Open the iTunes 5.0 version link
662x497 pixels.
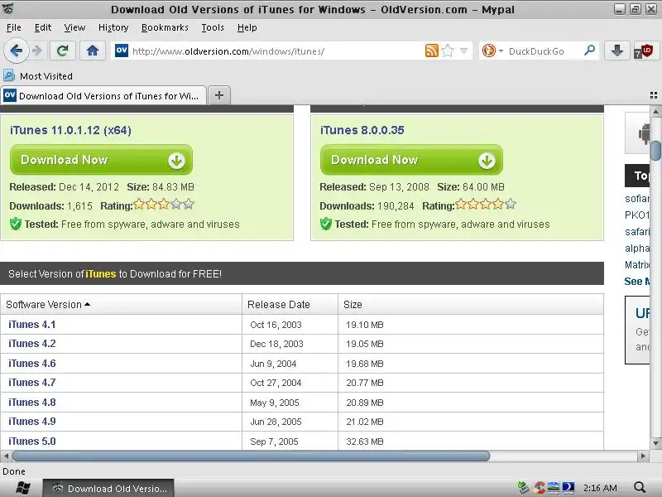[32, 442]
